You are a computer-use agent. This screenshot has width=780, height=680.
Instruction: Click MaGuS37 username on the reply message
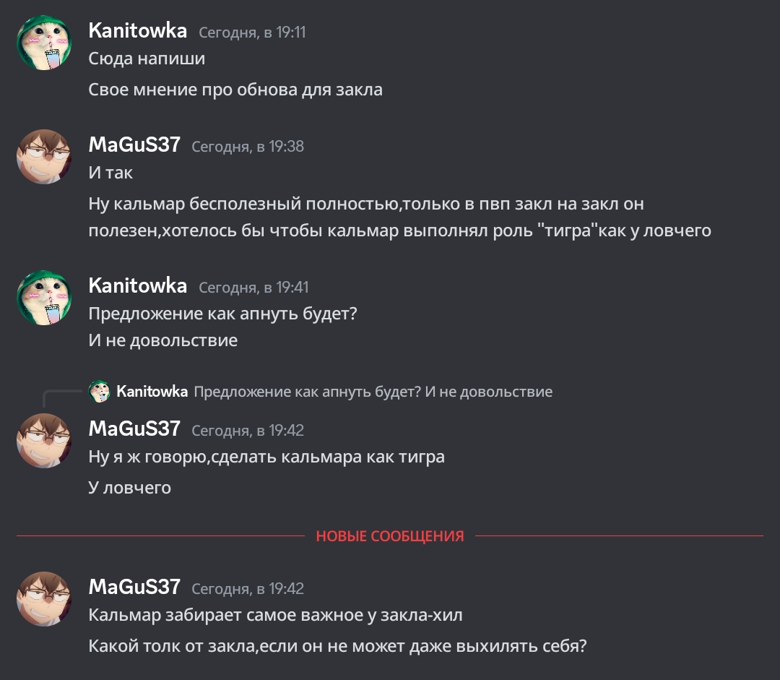[134, 429]
